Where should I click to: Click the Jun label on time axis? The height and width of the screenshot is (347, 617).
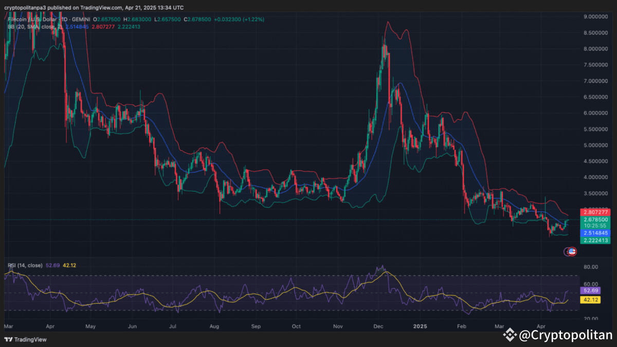click(132, 326)
